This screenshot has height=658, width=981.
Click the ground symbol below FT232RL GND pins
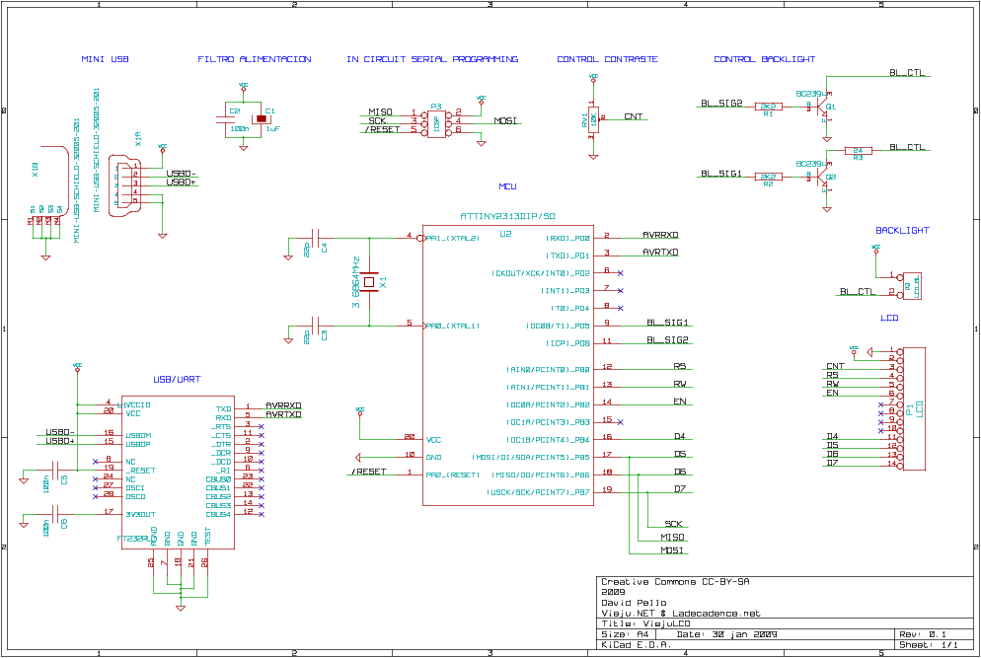point(181,608)
